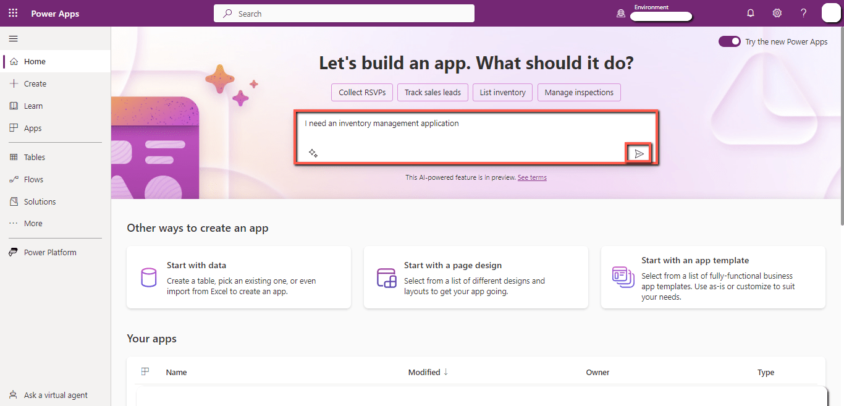Click the app template icon
Viewport: 844px width, 406px height.
coord(623,277)
